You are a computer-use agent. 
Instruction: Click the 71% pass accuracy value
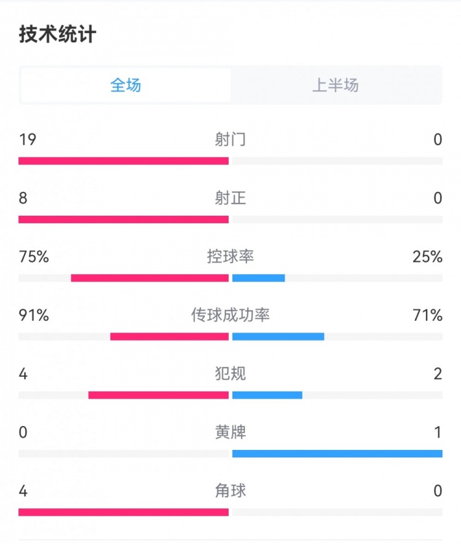coord(428,316)
